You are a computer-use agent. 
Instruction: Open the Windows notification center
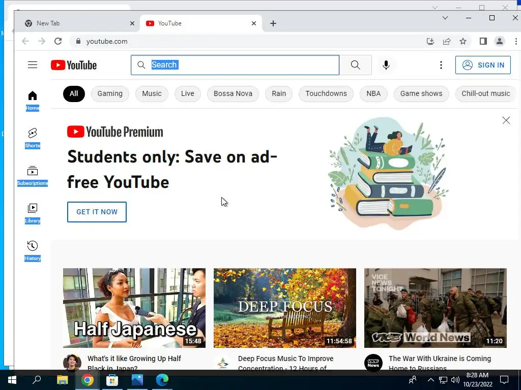click(504, 380)
